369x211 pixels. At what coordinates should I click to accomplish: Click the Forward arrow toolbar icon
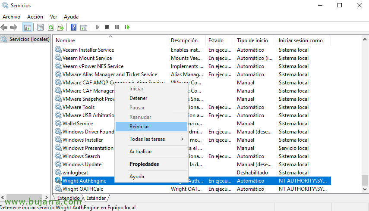point(14,27)
